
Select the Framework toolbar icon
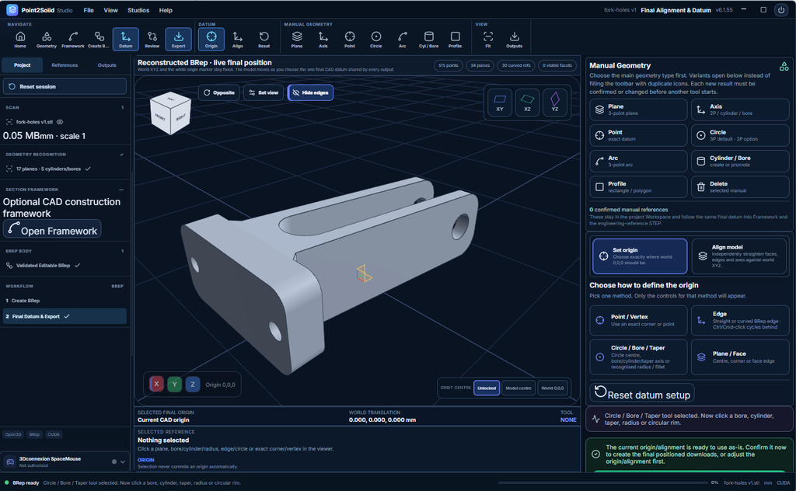click(x=72, y=39)
